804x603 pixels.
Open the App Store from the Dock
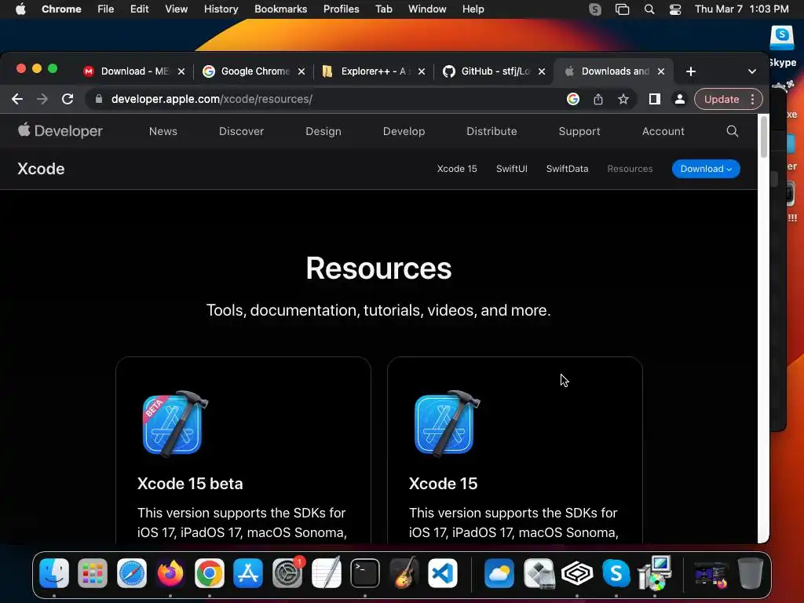click(248, 572)
